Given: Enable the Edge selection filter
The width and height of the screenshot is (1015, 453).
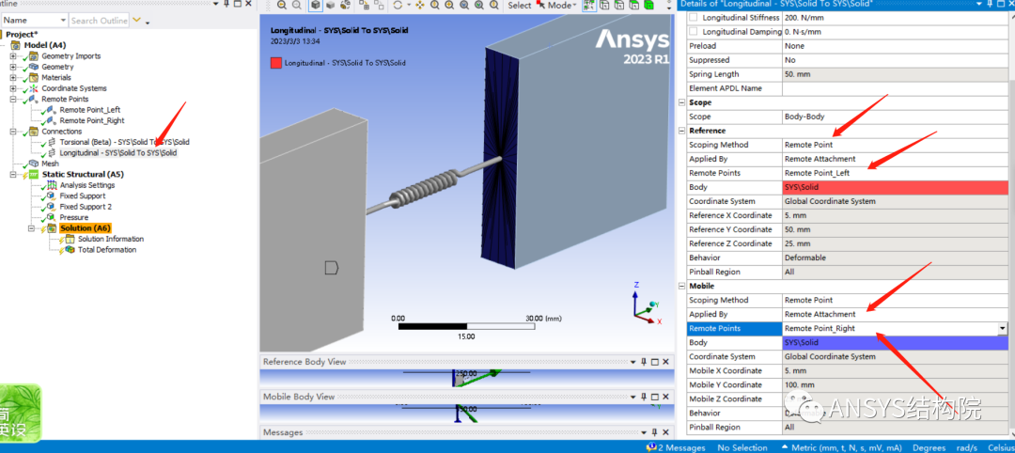Looking at the screenshot, I should (618, 6).
